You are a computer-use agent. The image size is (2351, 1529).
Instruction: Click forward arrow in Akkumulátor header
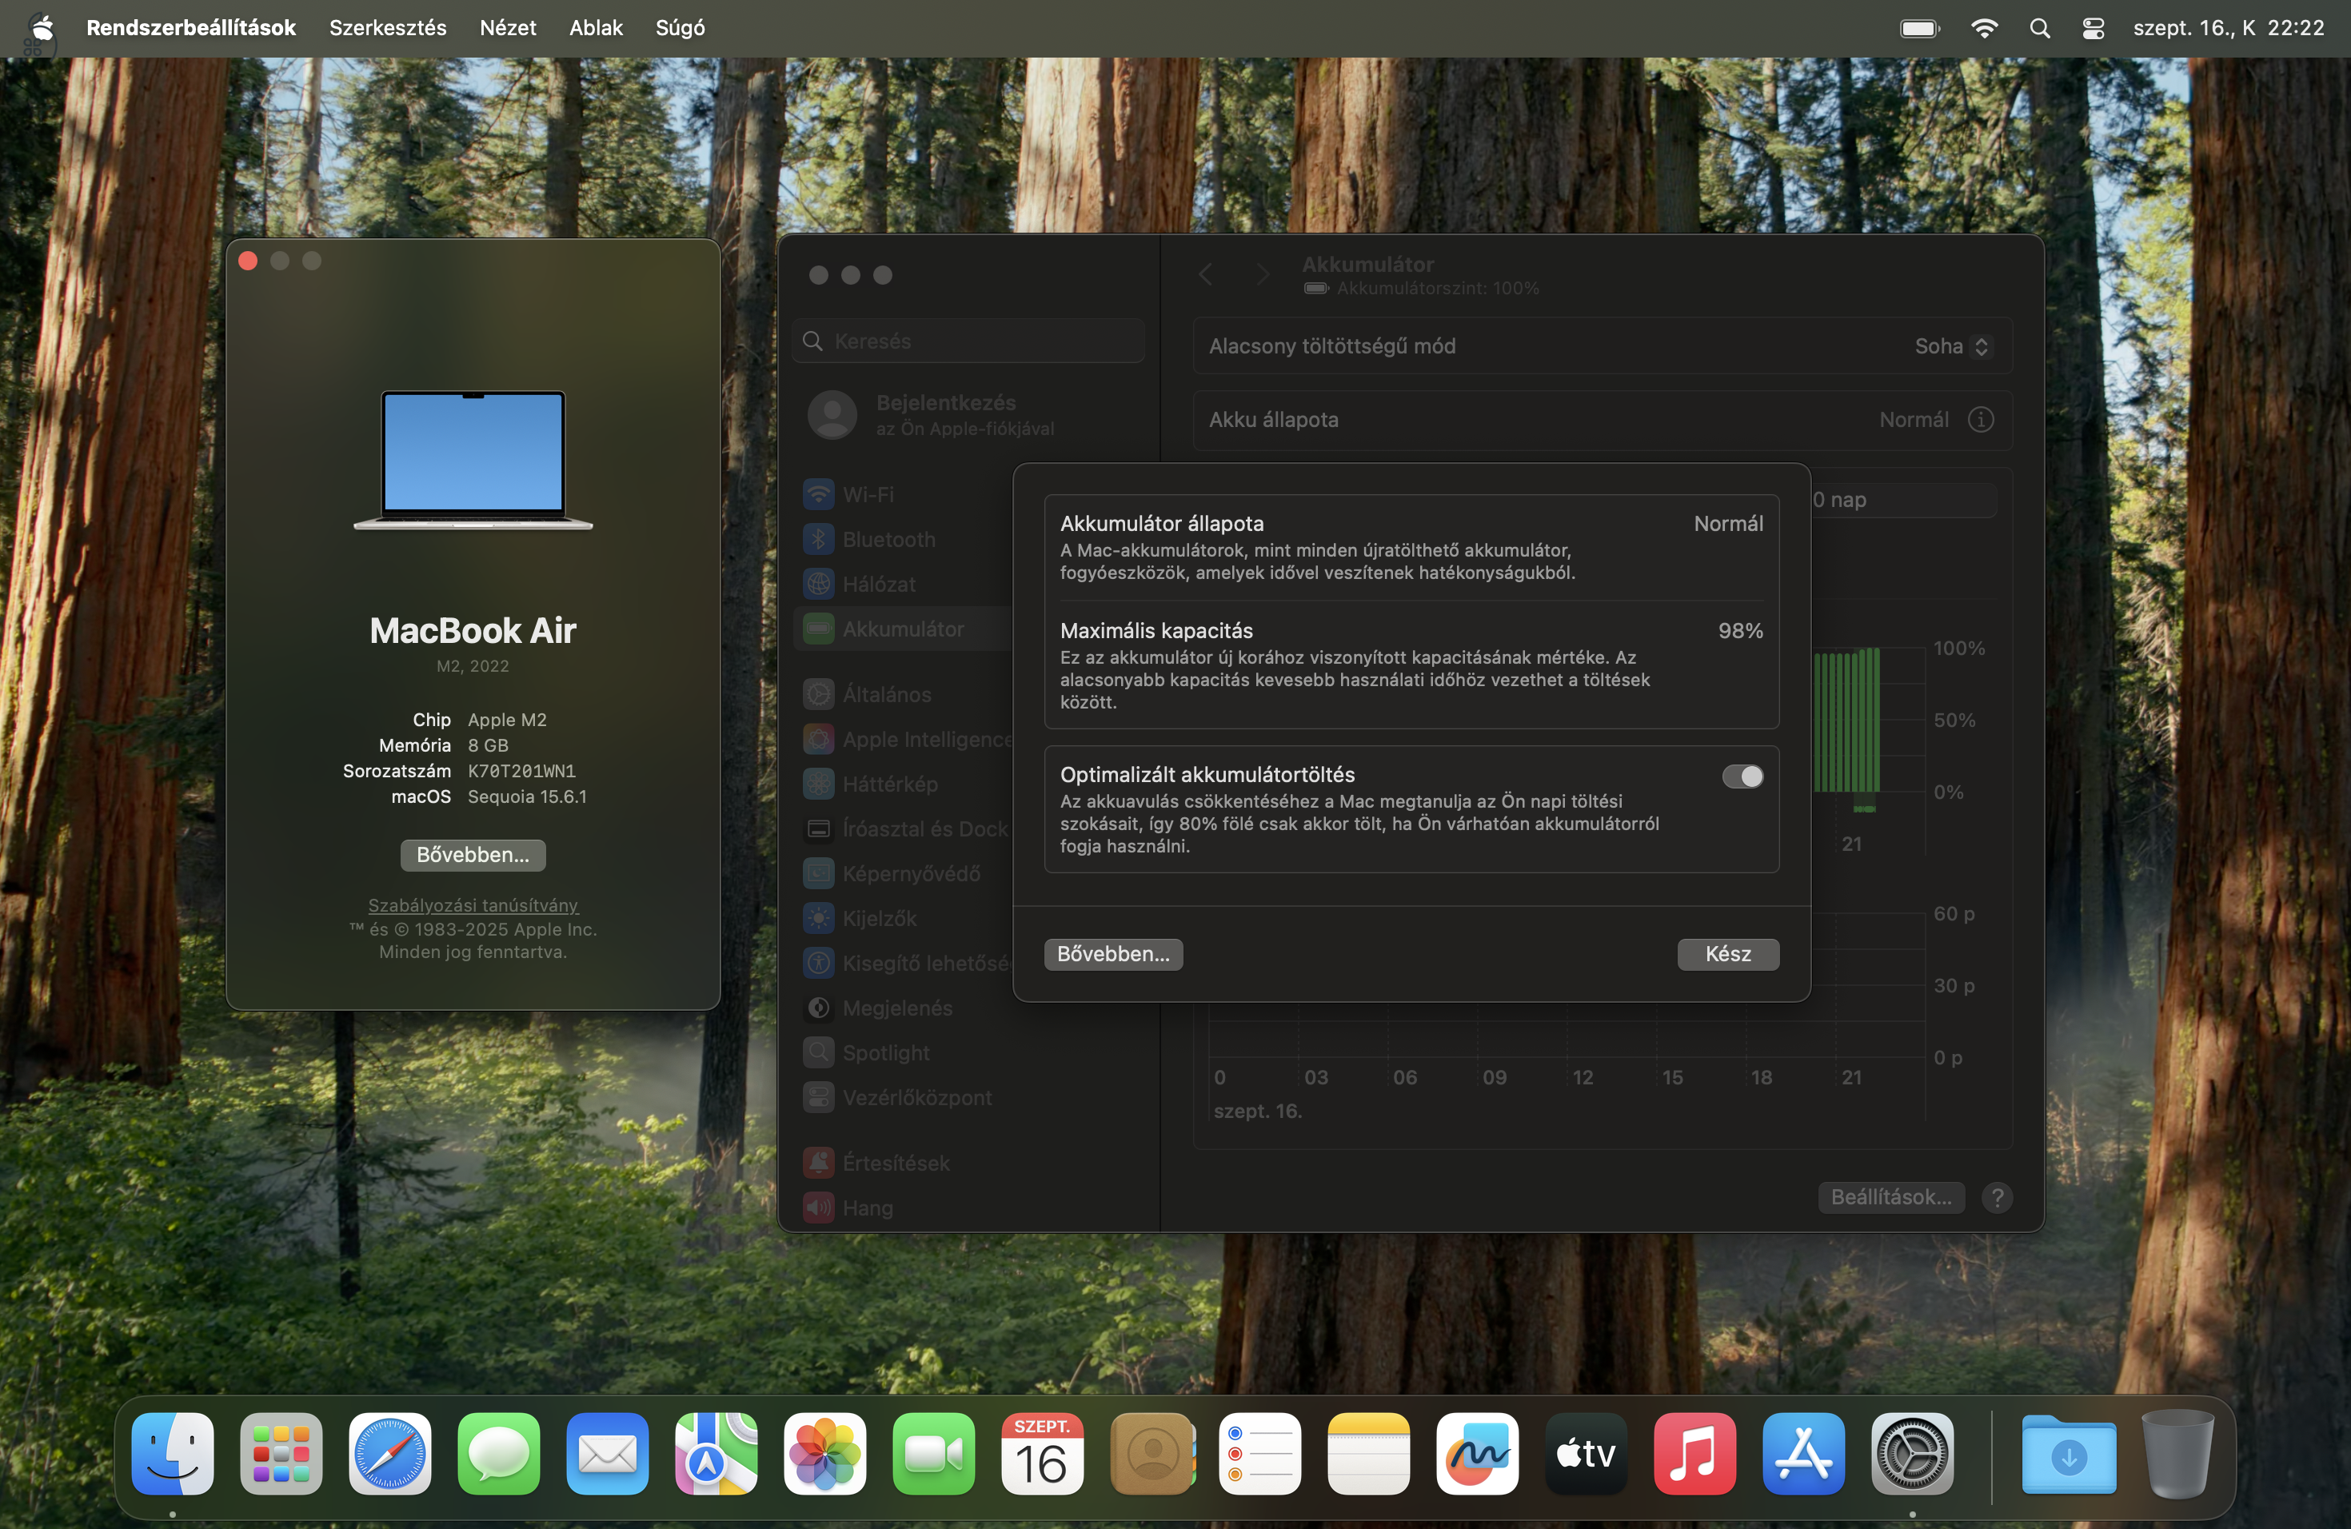(x=1263, y=274)
